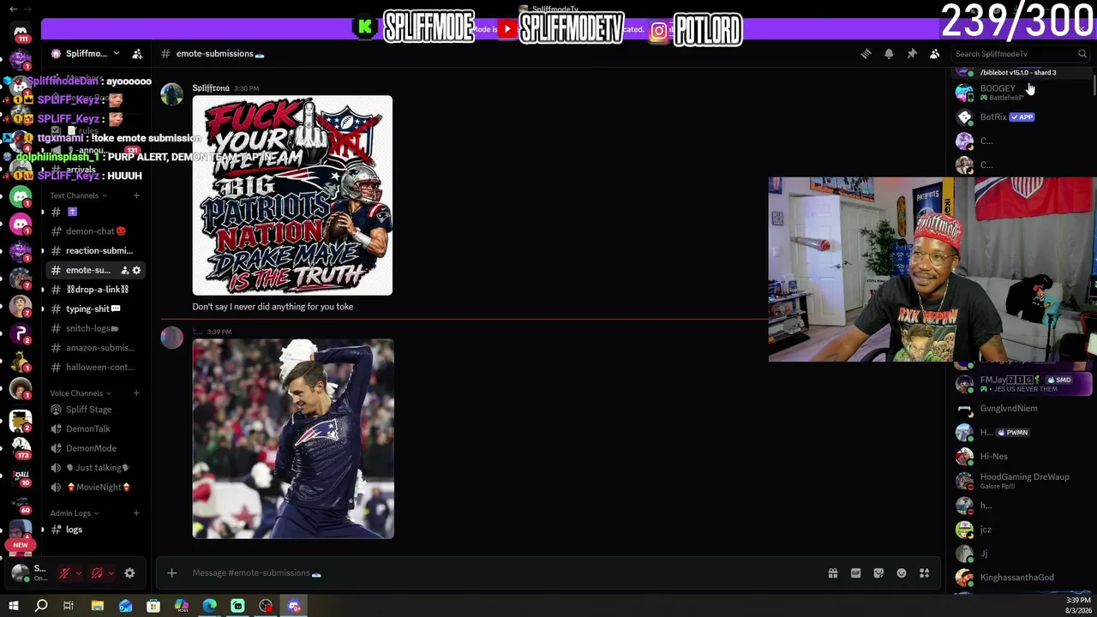Collapse the Admin Logs category
This screenshot has width=1097, height=617.
coord(74,513)
